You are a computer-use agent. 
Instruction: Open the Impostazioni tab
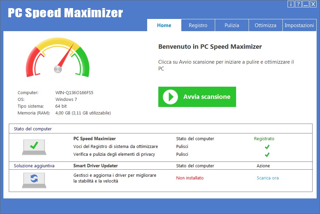[299, 25]
